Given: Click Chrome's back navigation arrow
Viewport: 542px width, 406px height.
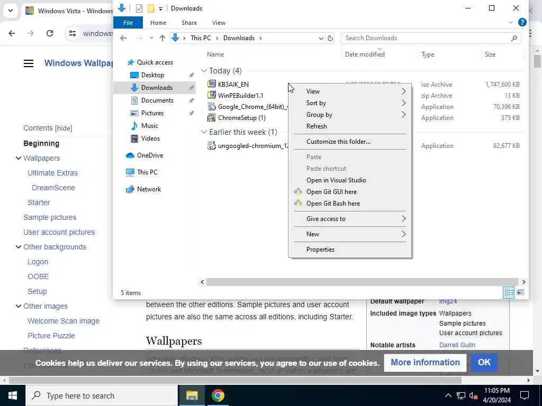Looking at the screenshot, I should [x=12, y=33].
